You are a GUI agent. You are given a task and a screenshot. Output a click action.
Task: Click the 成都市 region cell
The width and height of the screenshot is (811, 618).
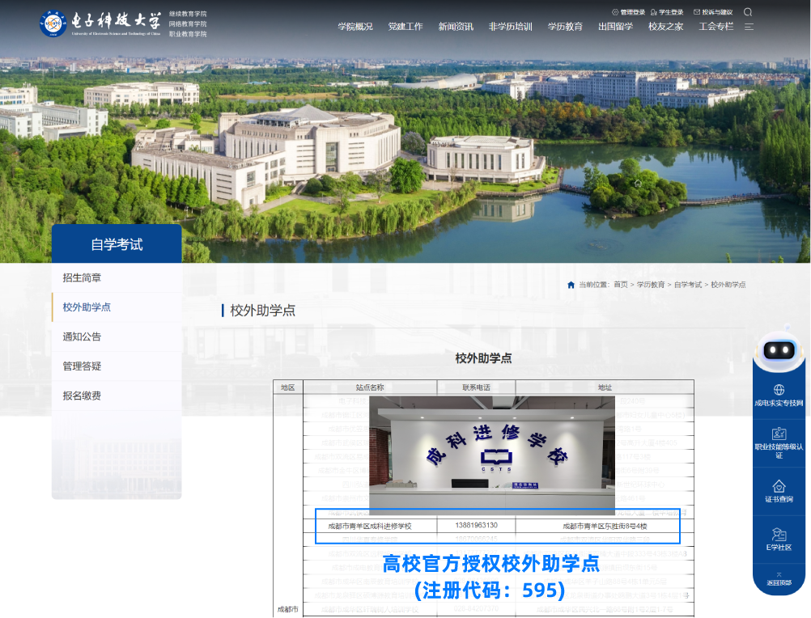coord(288,609)
